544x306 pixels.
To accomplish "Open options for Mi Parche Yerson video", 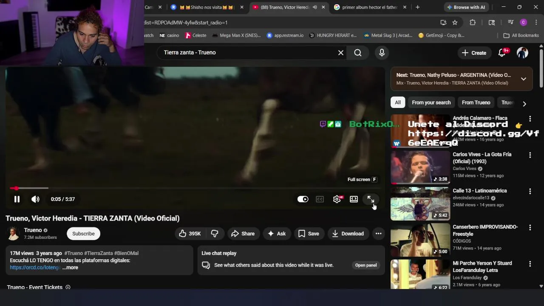I will click(530, 264).
